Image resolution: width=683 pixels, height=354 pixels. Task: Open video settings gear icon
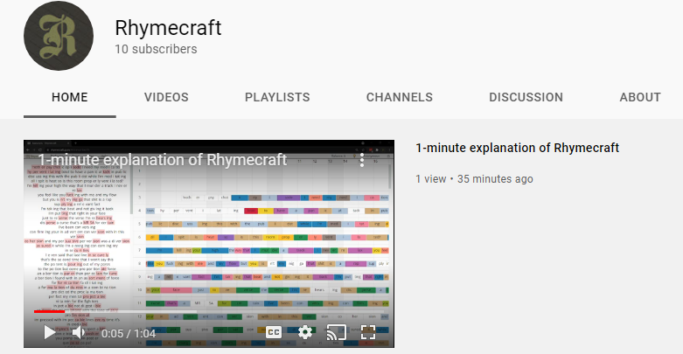(305, 333)
